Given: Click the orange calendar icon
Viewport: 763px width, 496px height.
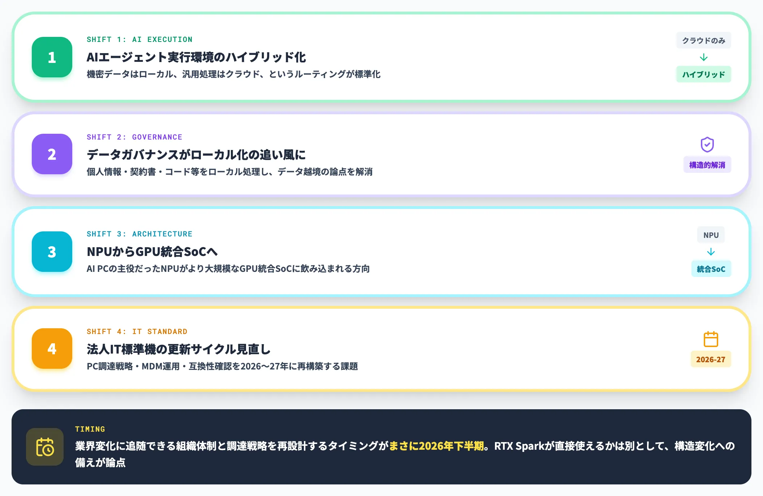Looking at the screenshot, I should tap(711, 339).
